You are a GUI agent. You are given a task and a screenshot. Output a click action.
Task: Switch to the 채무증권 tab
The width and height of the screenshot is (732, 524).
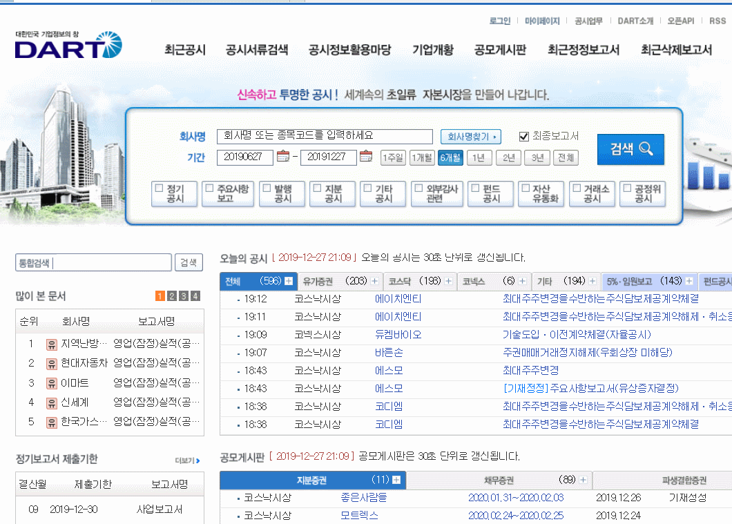(499, 480)
